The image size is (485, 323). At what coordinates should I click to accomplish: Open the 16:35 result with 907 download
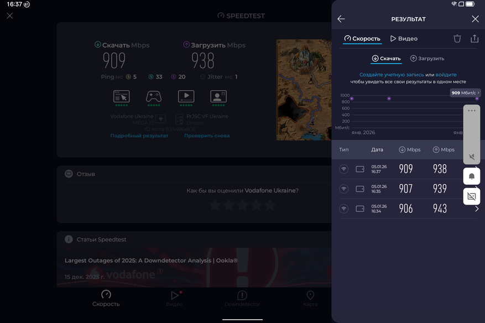[x=408, y=189]
